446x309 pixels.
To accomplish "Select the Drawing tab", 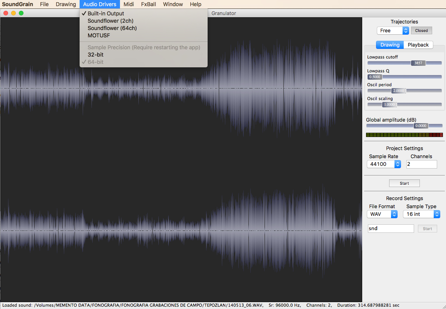I will 390,45.
